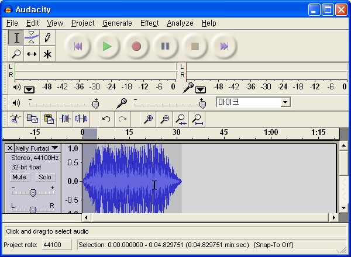
Task: Click the Paste clipboard icon
Action: click(x=49, y=119)
